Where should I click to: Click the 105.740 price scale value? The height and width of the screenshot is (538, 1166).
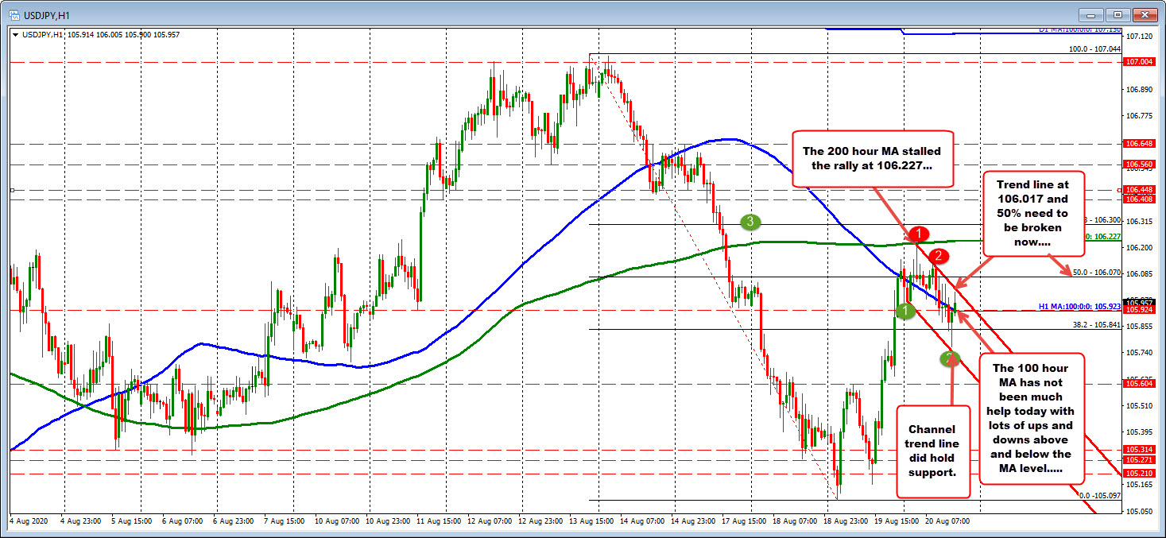pos(1138,353)
